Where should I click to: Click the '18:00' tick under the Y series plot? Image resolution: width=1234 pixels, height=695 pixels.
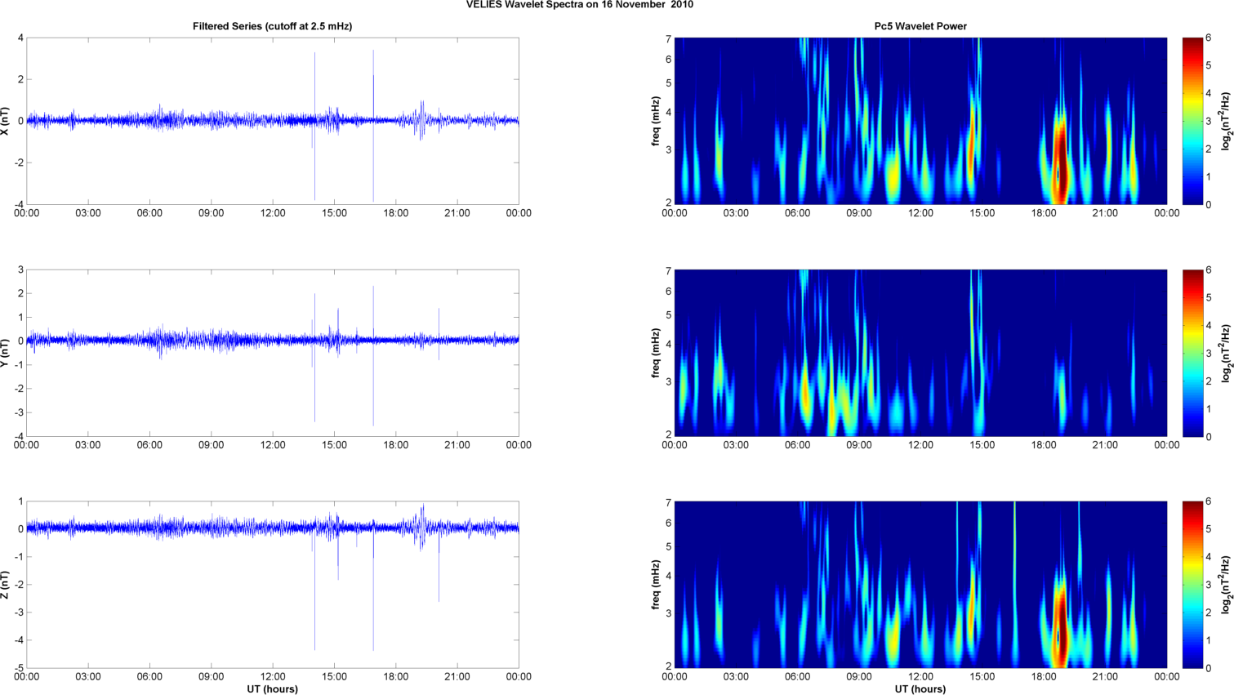coord(396,445)
